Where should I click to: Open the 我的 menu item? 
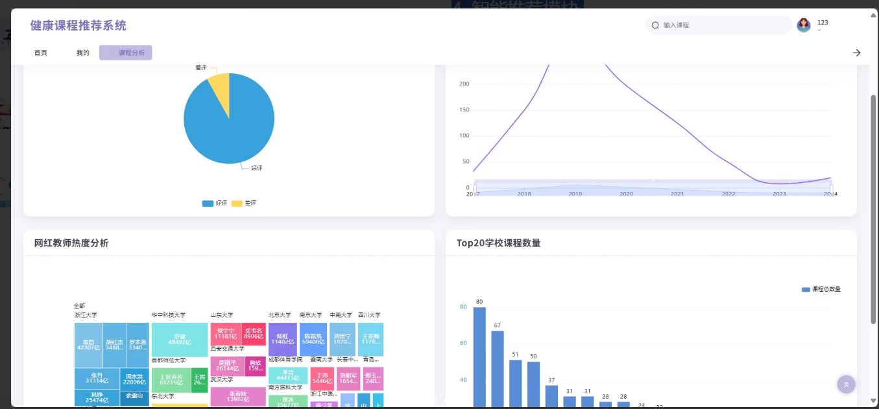click(83, 53)
